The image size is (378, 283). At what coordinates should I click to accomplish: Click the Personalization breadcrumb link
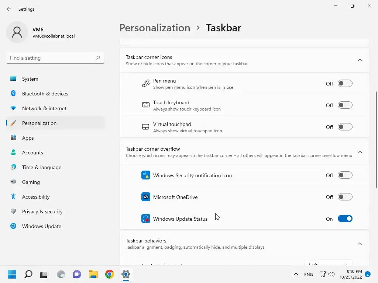155,28
